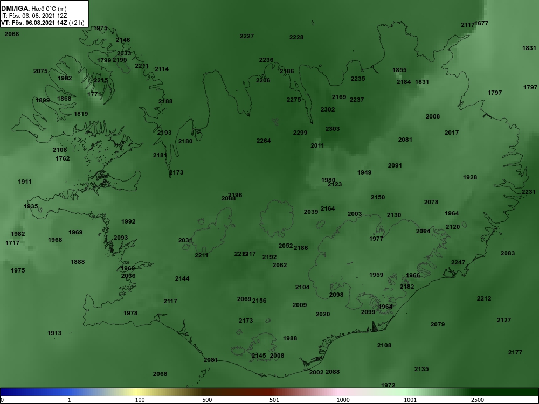
Task: Click the colour scale label '501'
Action: (274, 400)
